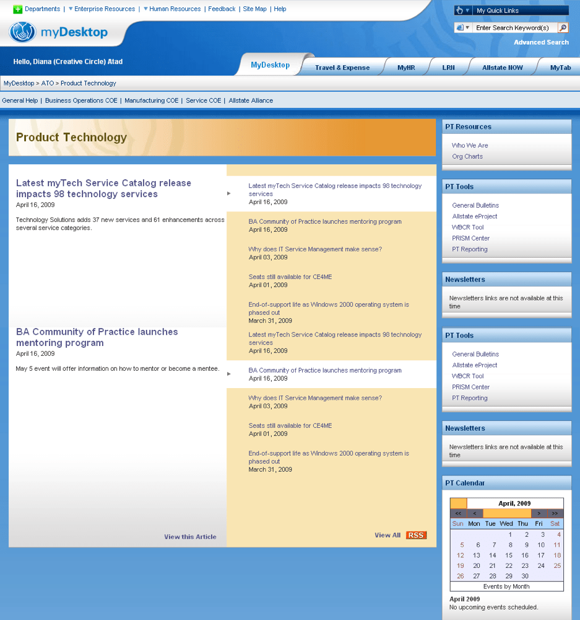The image size is (580, 620).
Task: Open the Departments menu link
Action: click(x=42, y=9)
